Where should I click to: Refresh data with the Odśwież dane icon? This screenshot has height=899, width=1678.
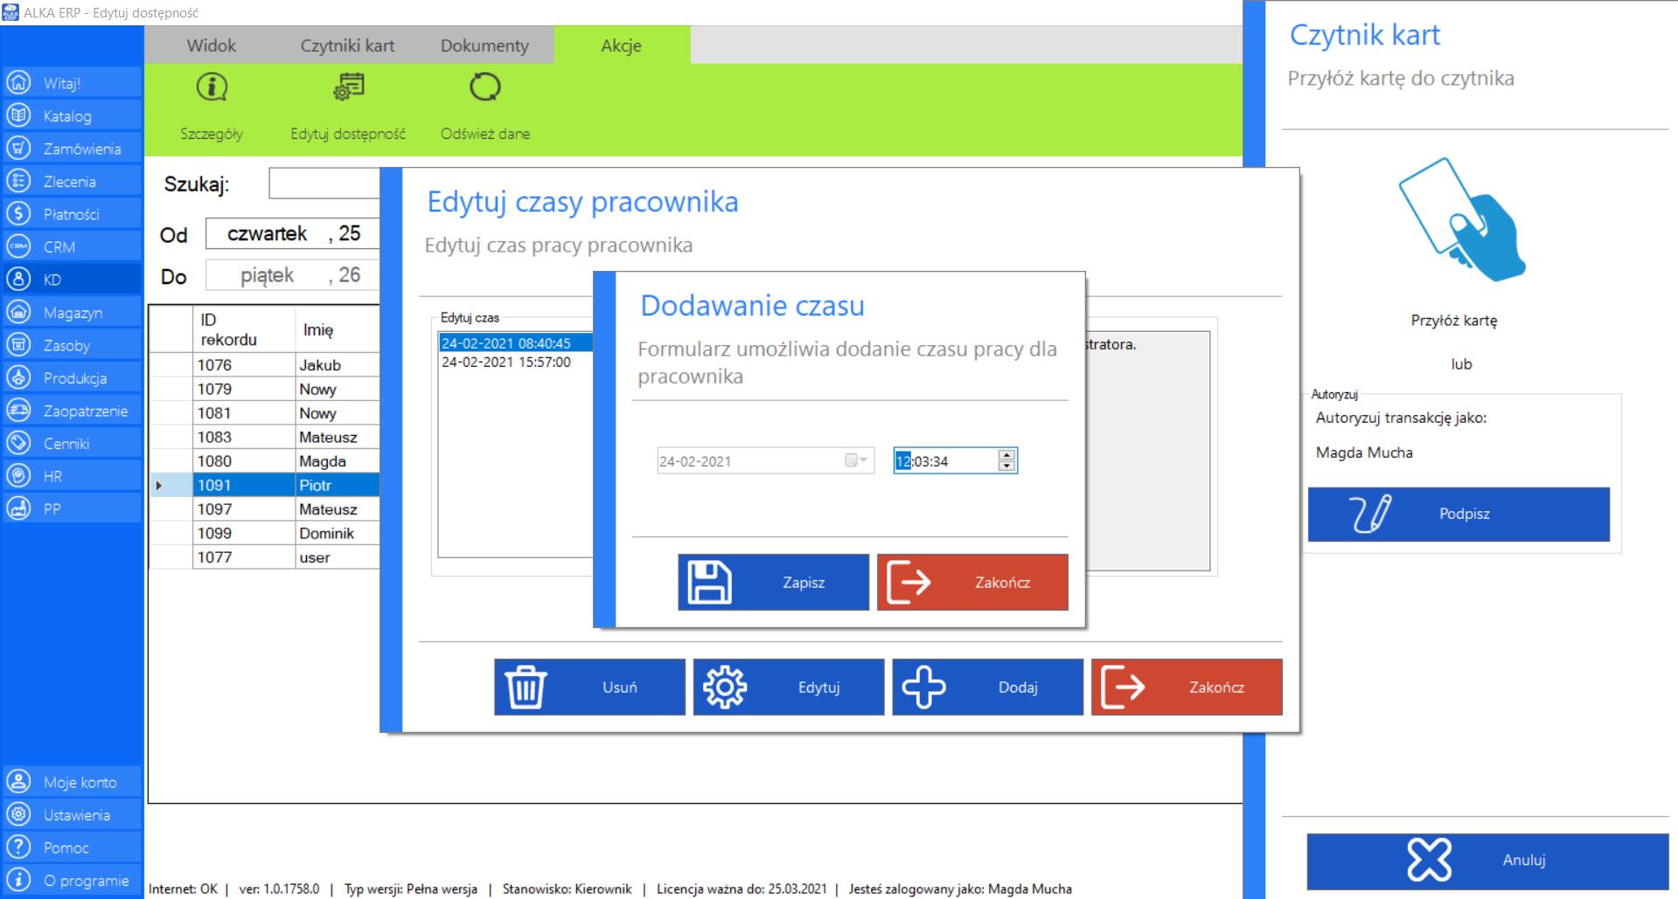tap(485, 87)
